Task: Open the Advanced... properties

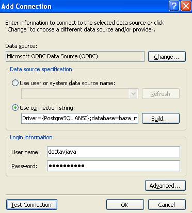Action: [165, 186]
